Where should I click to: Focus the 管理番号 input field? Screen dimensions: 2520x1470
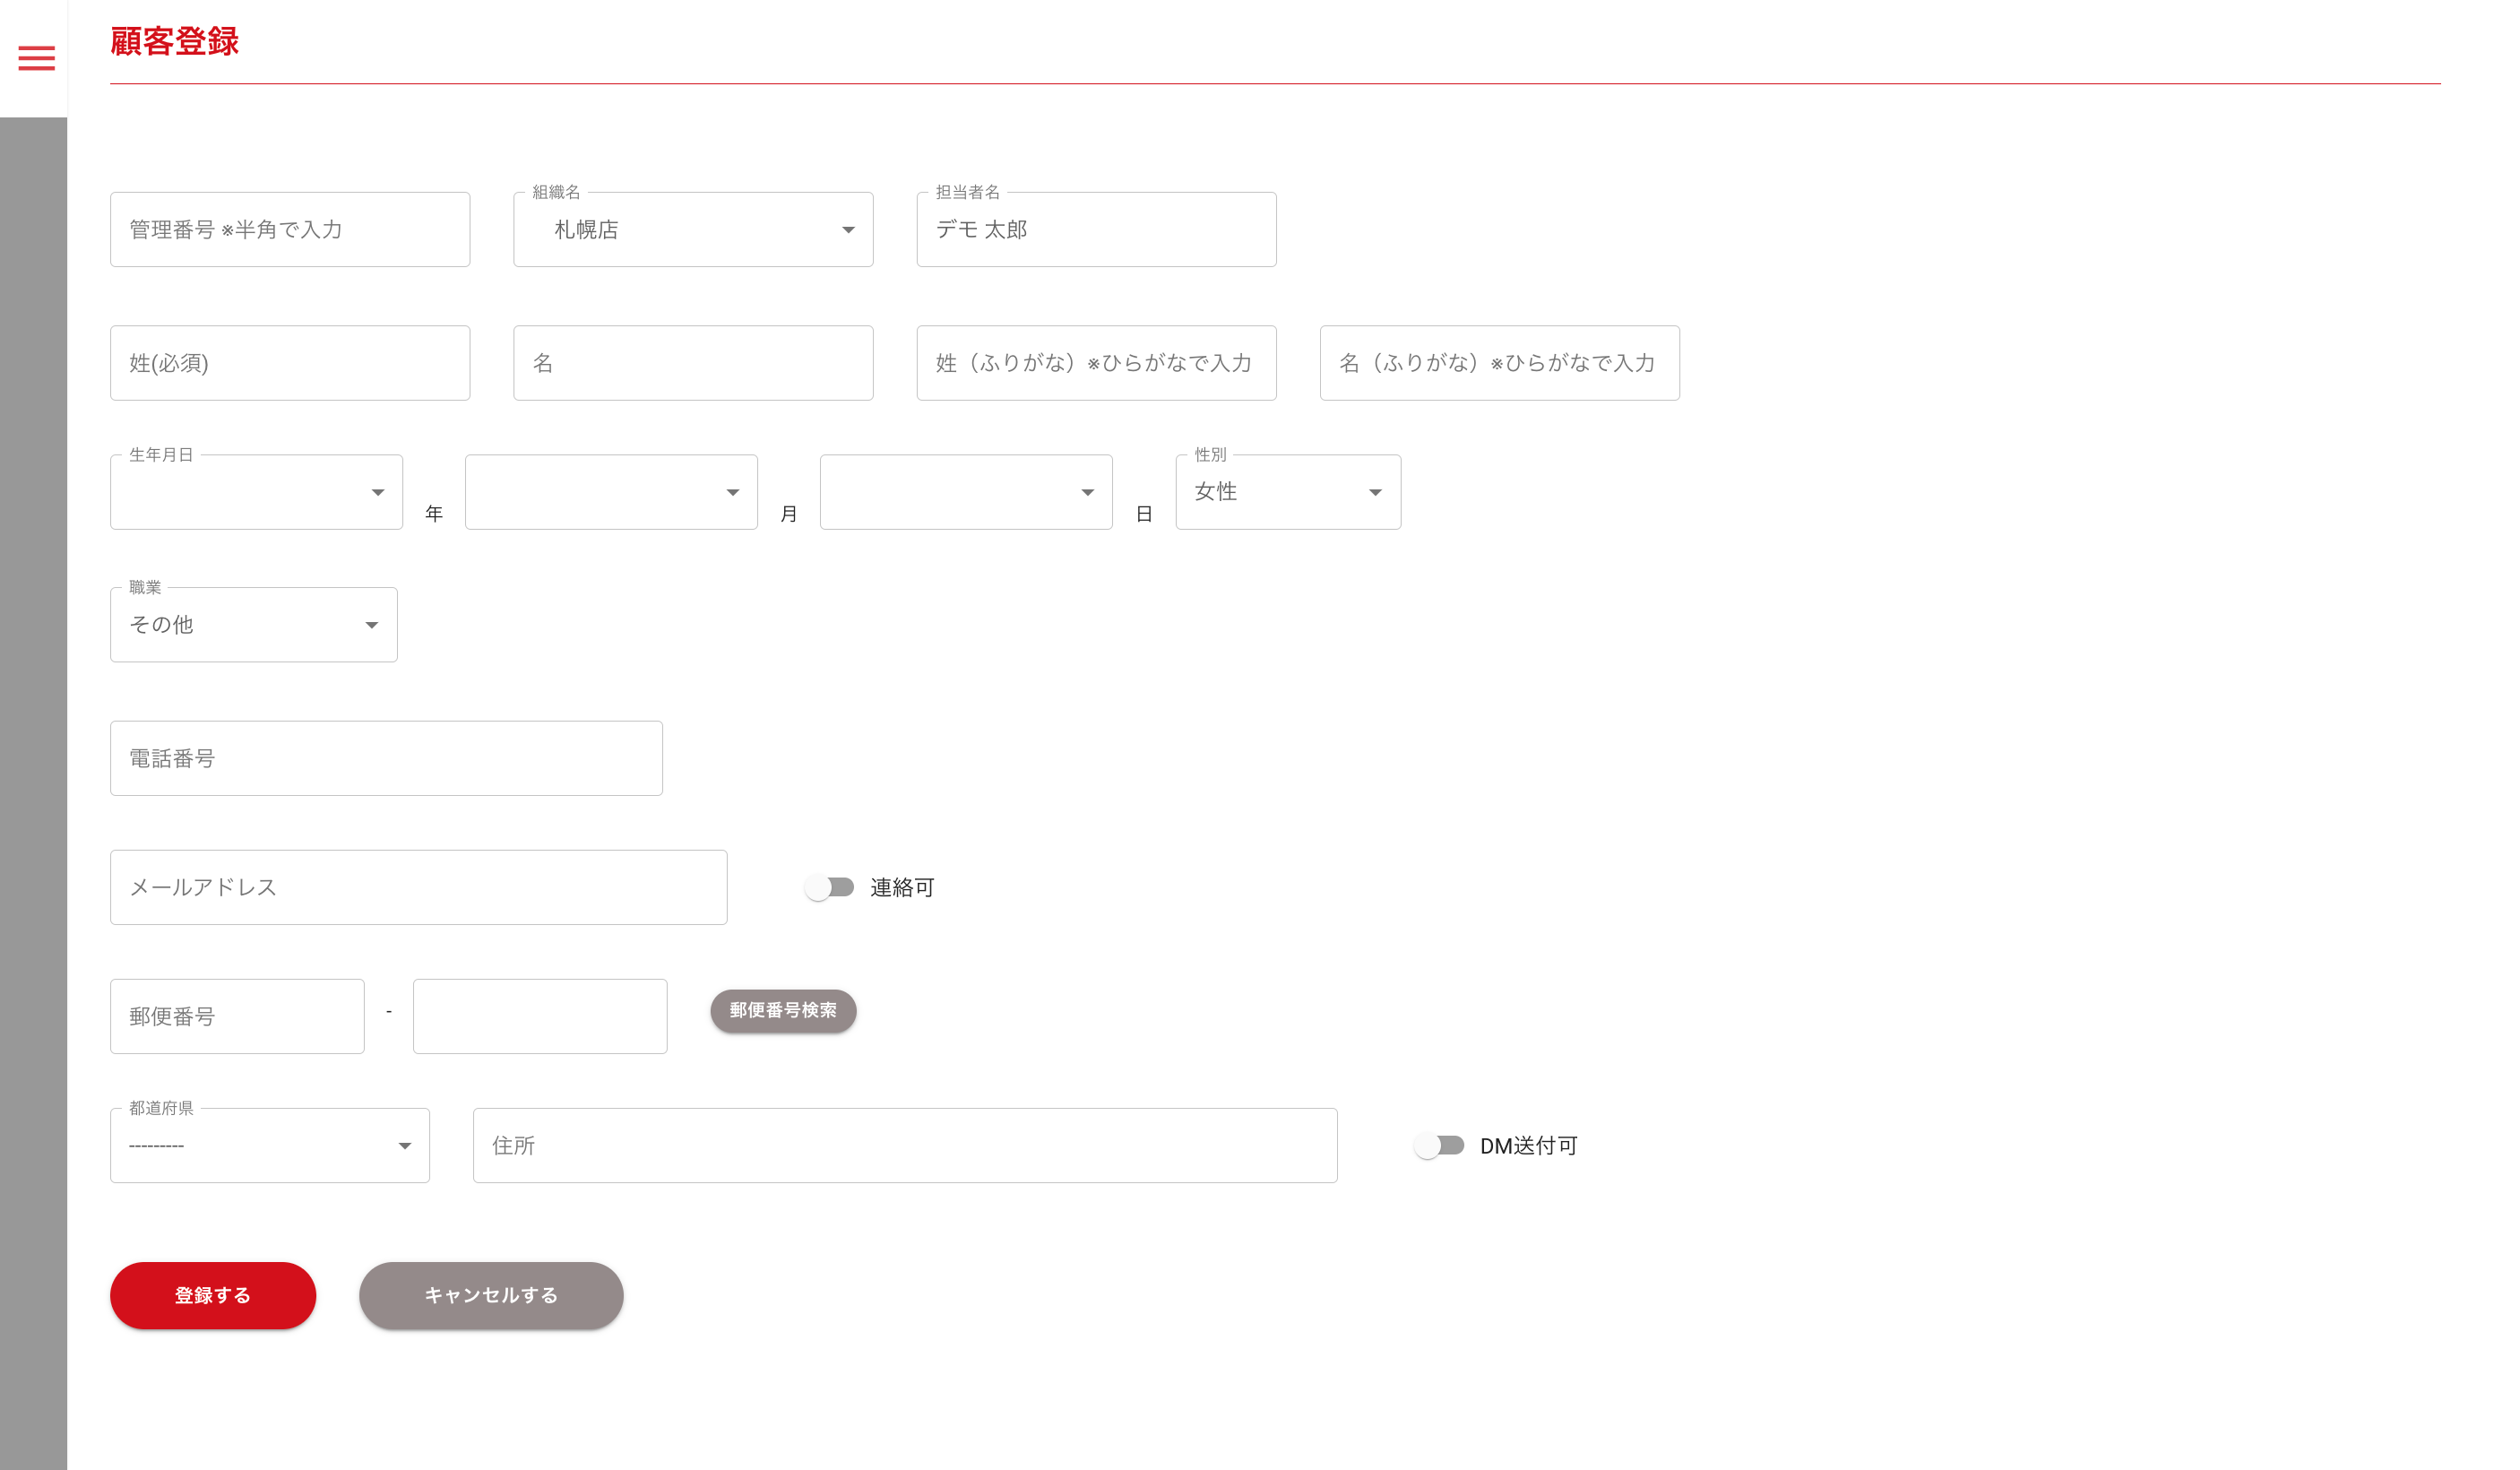289,230
